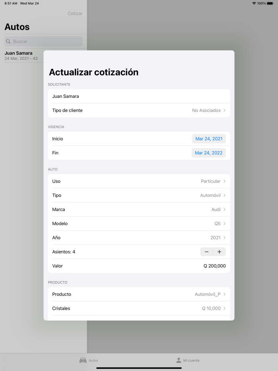Viewport: 278px width, 371px height.
Task: Switch to the Mi cuenta tab
Action: 188,360
